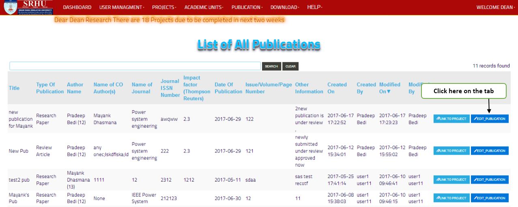Expand the USER MANAGMENT menu
Screen dimensions: 518x207
(122, 7)
